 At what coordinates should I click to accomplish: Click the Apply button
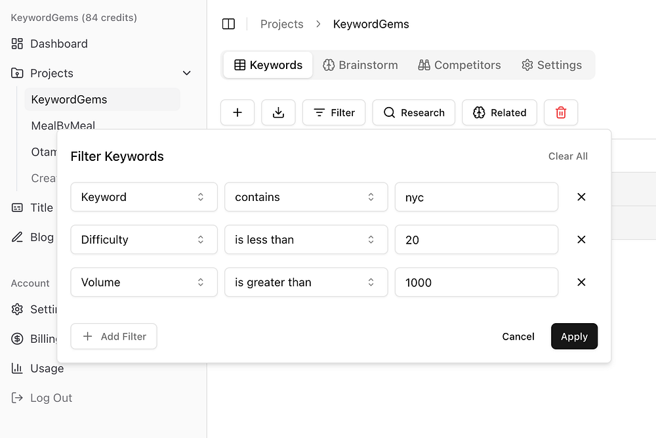tap(574, 336)
